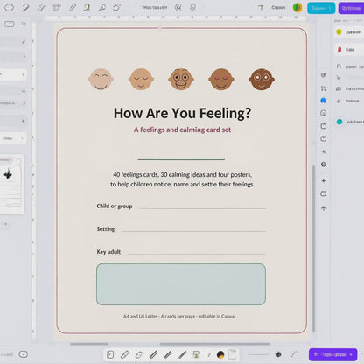Click the purple button in the top-right corner
364x364 pixels.
(351, 8)
